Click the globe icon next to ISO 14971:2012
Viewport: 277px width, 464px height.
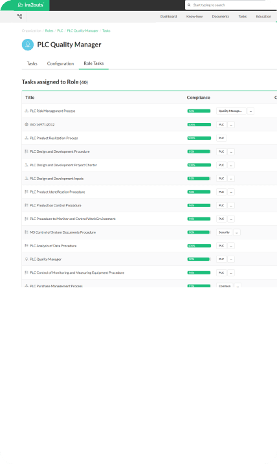pyautogui.click(x=27, y=125)
